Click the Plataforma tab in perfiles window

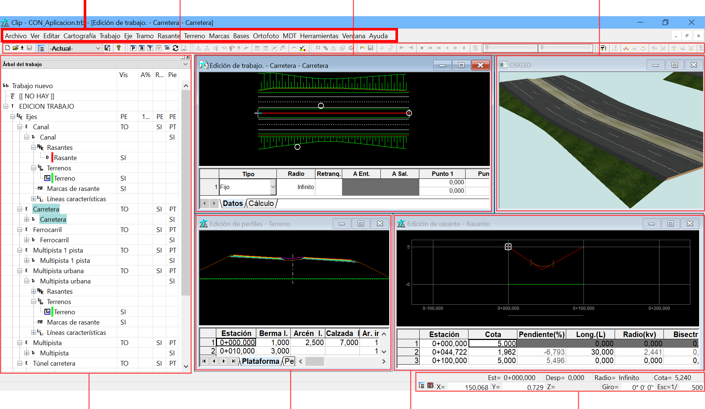pyautogui.click(x=260, y=361)
